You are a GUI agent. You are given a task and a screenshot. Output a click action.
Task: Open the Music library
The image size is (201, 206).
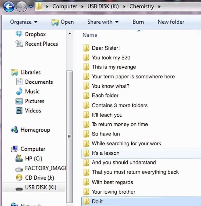point(32,91)
